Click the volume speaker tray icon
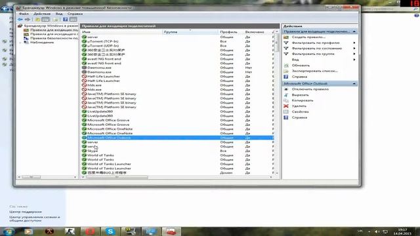 click(377, 231)
